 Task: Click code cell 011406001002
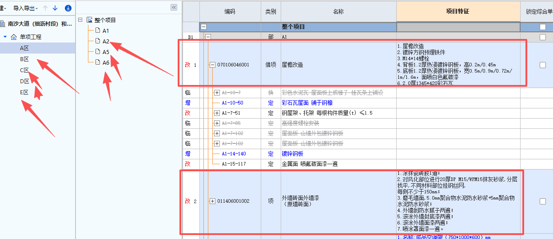(233, 201)
